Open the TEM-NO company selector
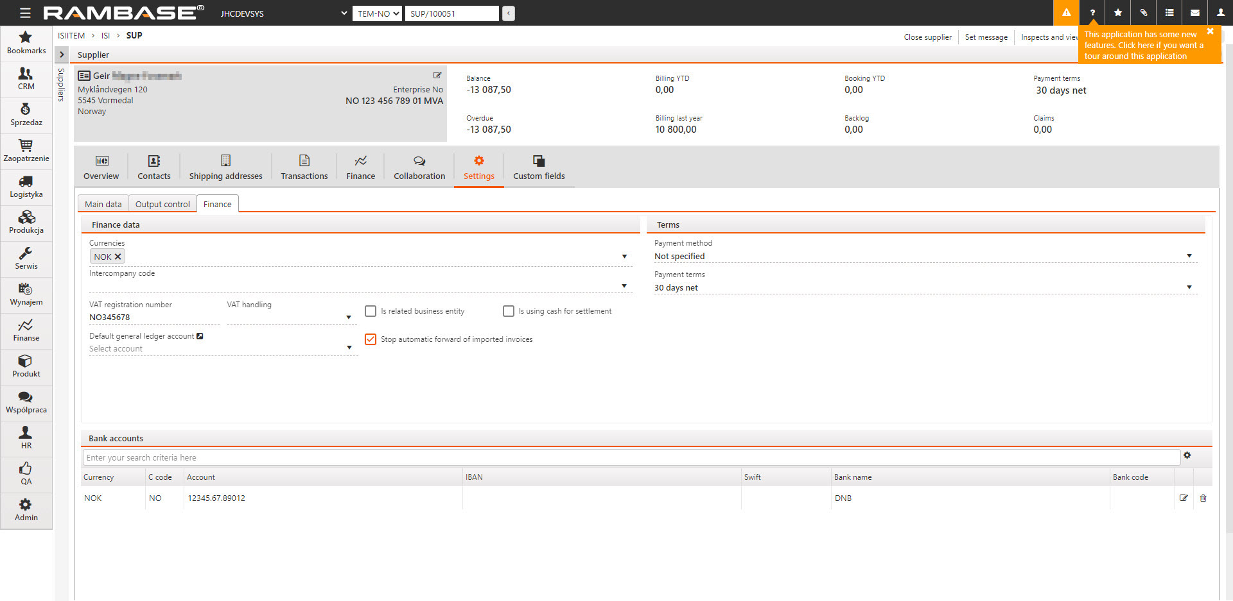This screenshot has width=1233, height=601. pyautogui.click(x=377, y=13)
